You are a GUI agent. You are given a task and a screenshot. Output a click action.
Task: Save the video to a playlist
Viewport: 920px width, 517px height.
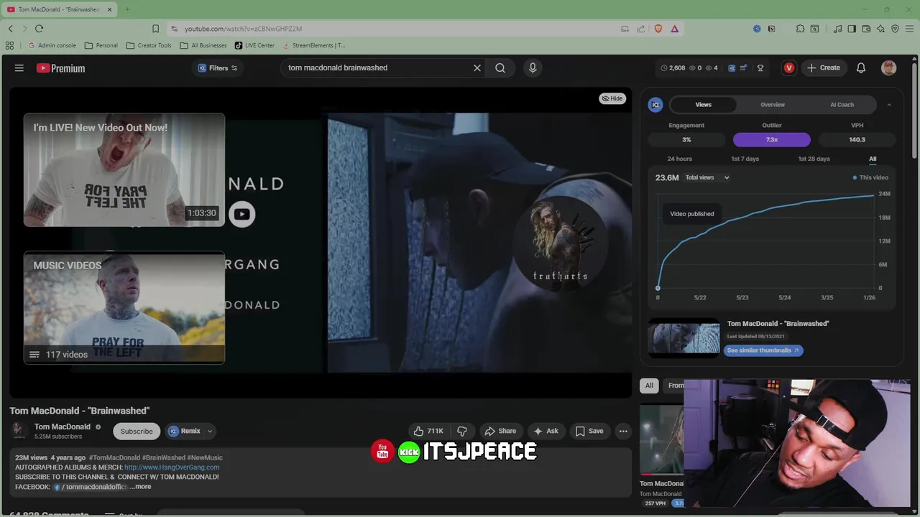(x=589, y=431)
